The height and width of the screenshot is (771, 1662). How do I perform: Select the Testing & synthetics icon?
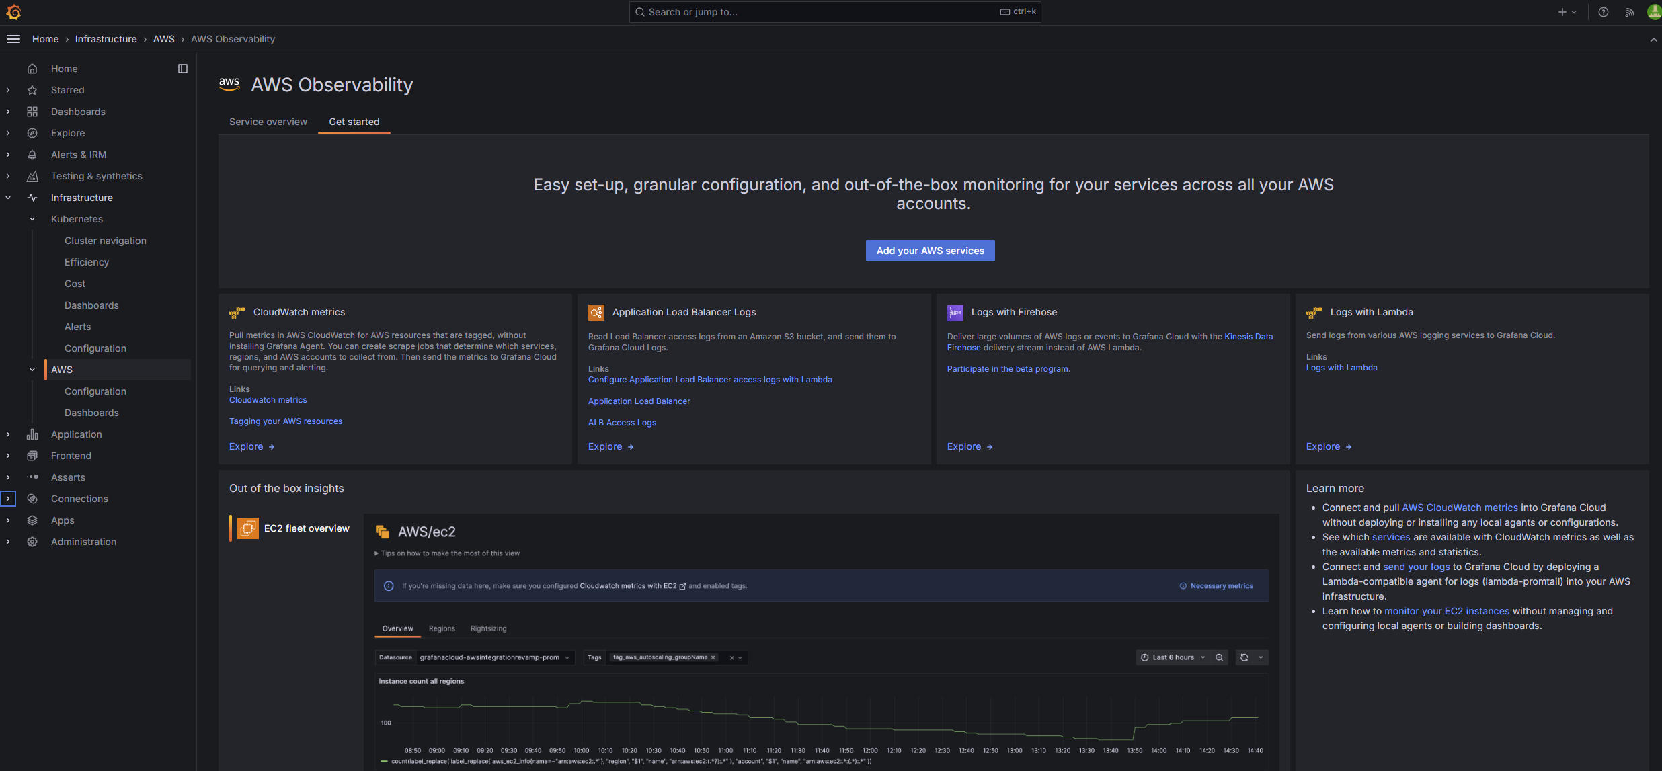click(x=32, y=175)
